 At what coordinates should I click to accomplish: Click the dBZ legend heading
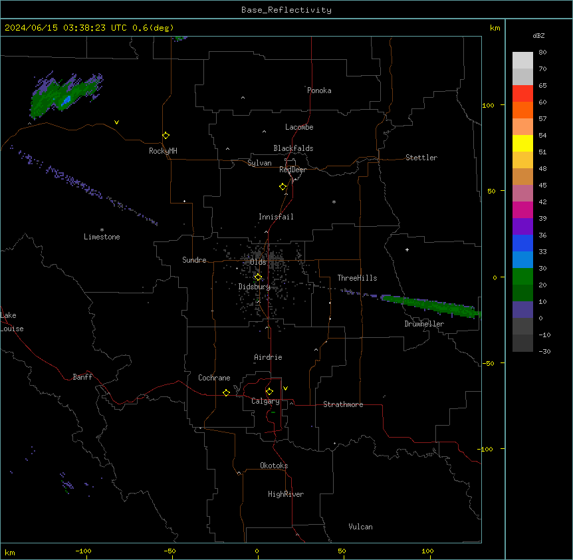538,35
